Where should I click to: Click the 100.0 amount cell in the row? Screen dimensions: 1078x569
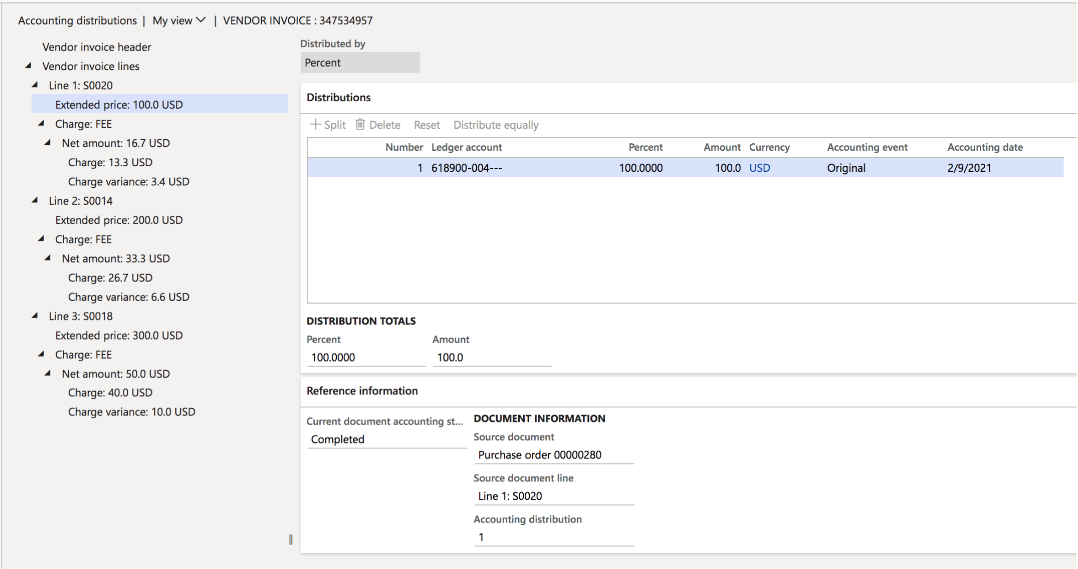[x=728, y=168]
